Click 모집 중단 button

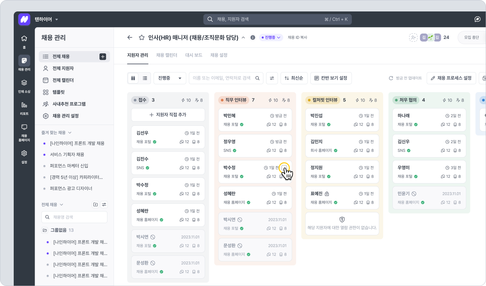[x=472, y=37]
